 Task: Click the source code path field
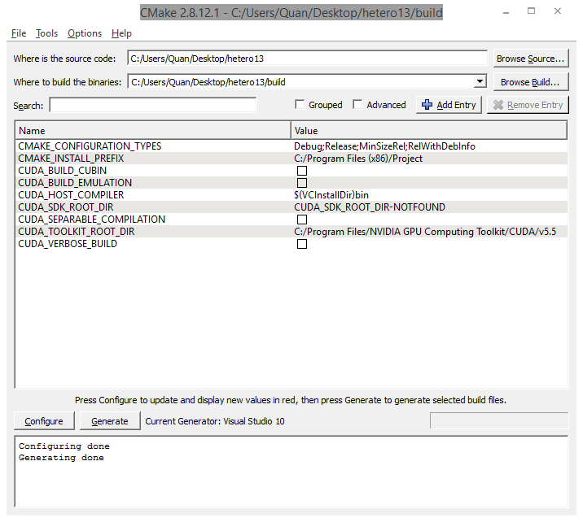click(x=307, y=59)
